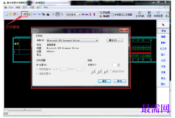
Task: Click the 属性(P)... printer properties button
Action: (115, 40)
